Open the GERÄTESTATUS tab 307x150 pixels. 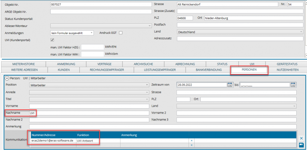tap(287, 64)
